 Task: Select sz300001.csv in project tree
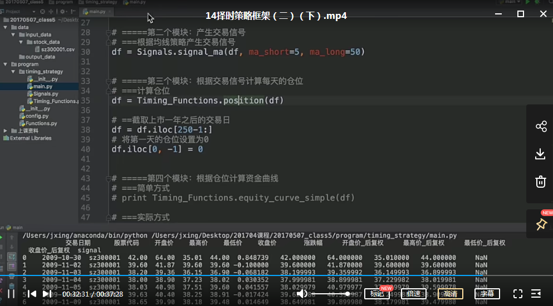click(x=55, y=49)
